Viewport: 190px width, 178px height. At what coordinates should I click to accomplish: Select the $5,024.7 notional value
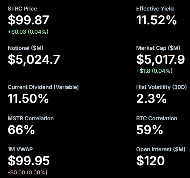34,60
